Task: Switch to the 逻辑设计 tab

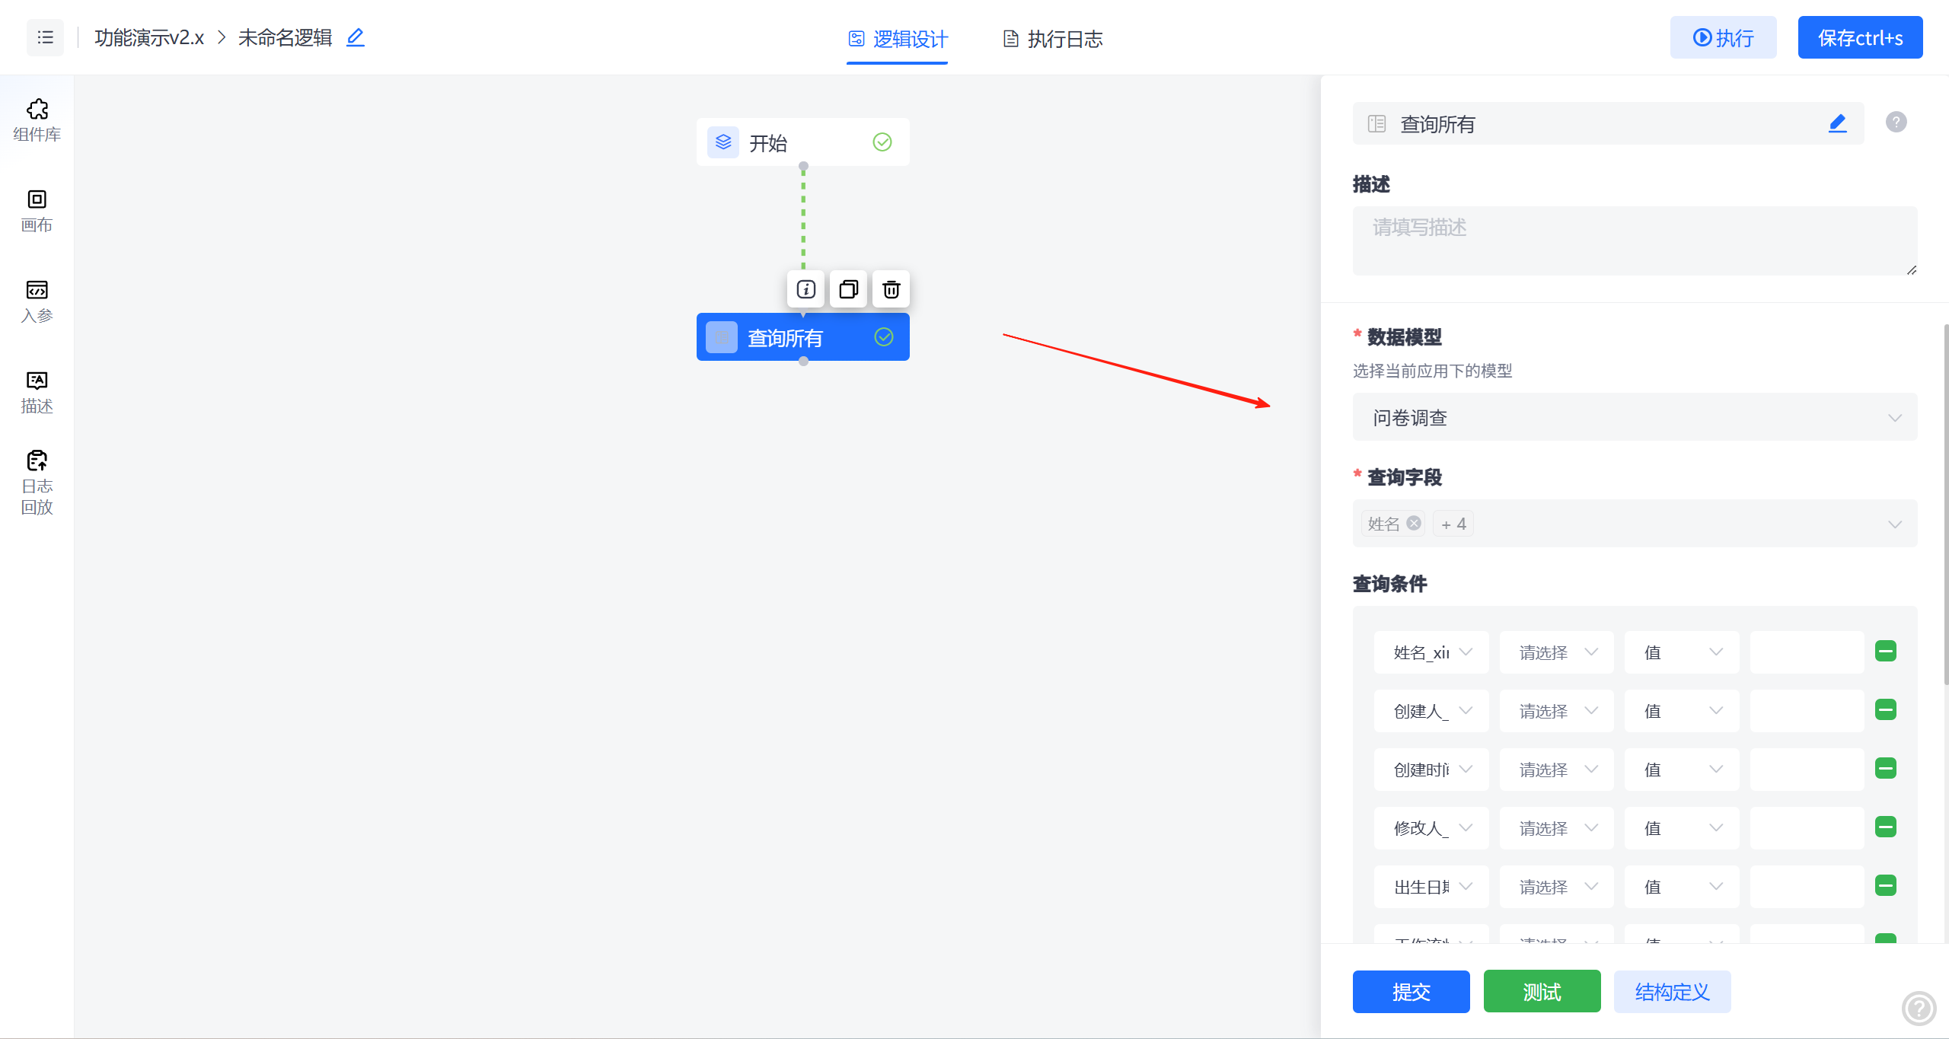Action: pos(898,39)
